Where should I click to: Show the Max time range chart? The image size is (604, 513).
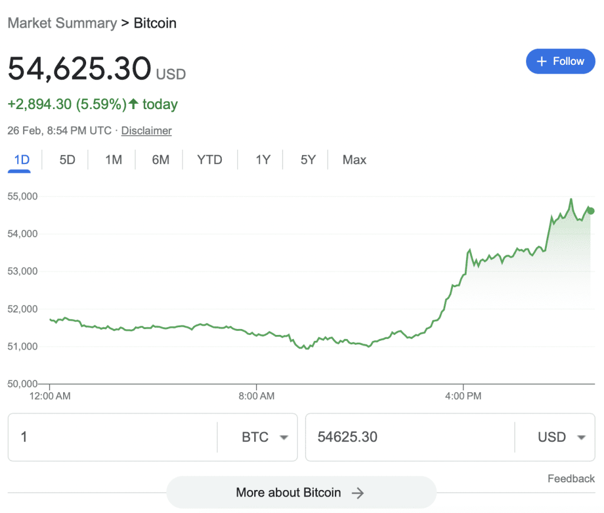[354, 160]
